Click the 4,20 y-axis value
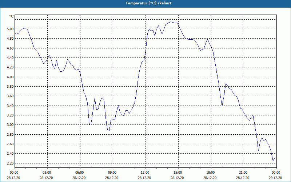 (x=10, y=67)
